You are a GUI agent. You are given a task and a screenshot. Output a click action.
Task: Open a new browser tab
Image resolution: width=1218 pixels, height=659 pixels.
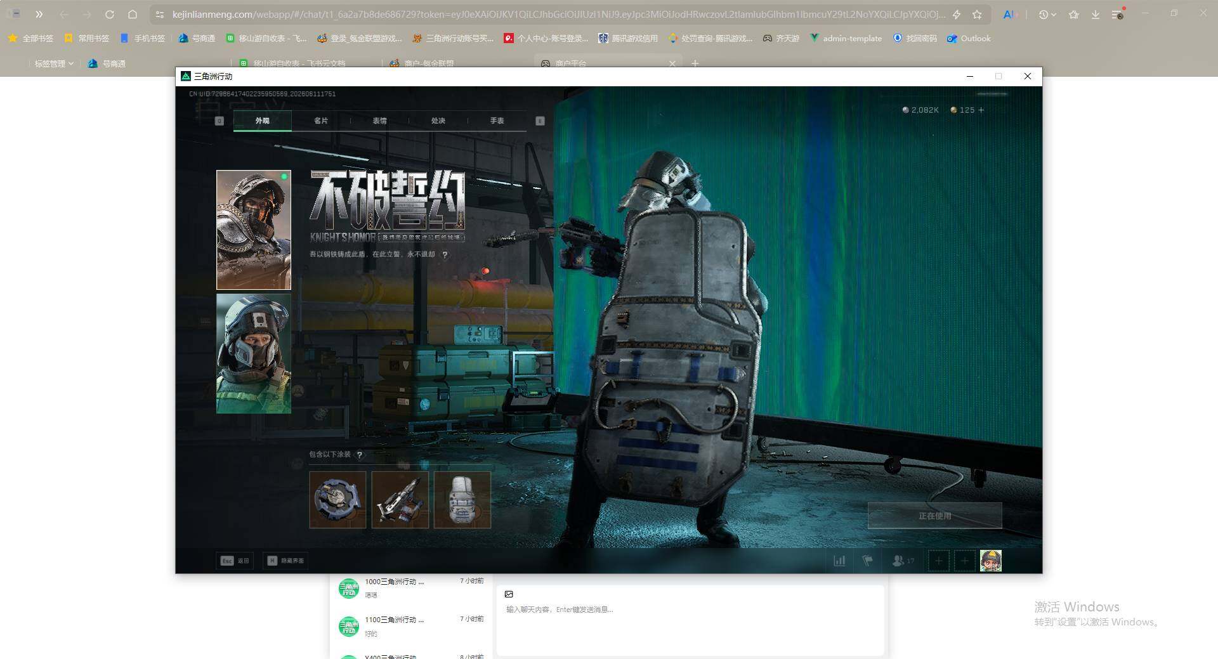[695, 63]
